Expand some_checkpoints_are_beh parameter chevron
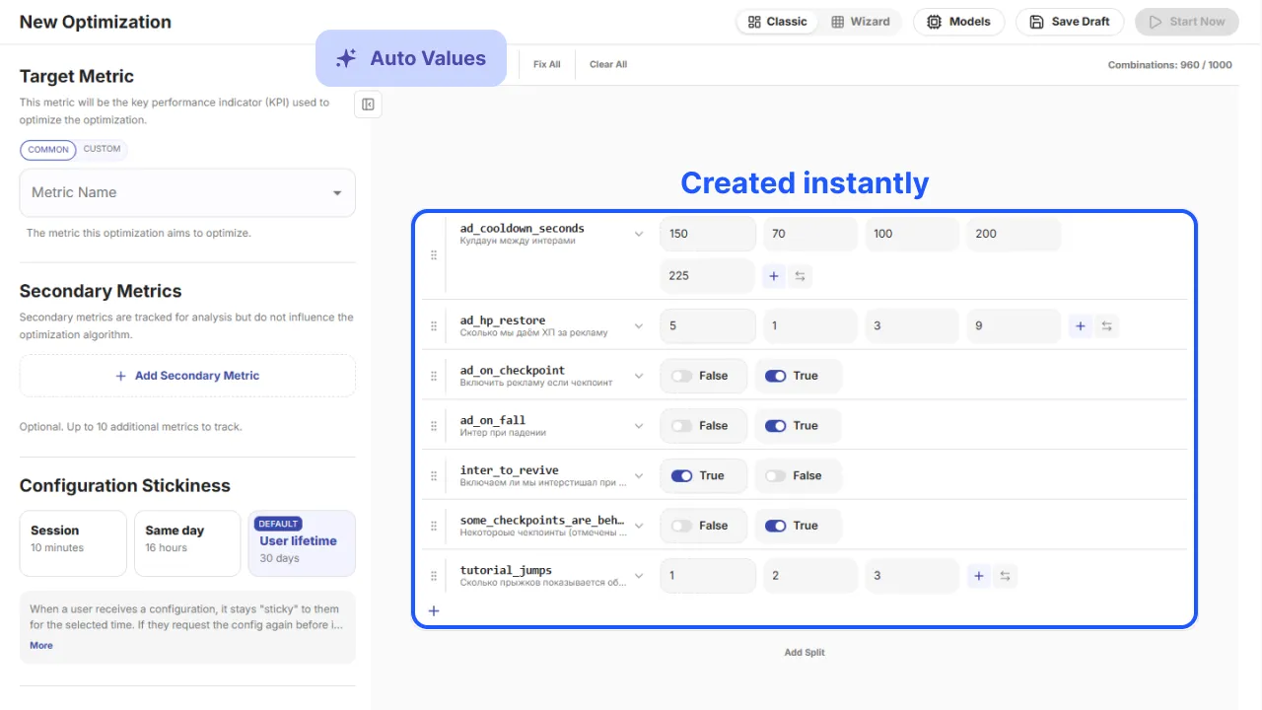The height and width of the screenshot is (710, 1262). [639, 526]
